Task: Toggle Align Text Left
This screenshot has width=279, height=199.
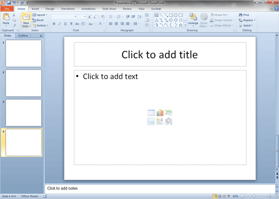Action: tap(111, 24)
